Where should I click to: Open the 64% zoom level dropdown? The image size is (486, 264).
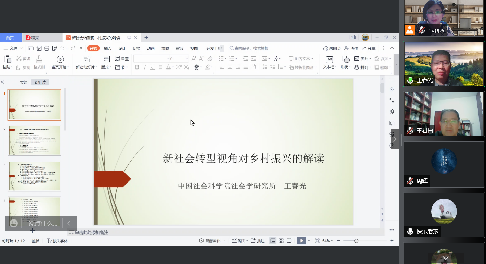(x=327, y=241)
